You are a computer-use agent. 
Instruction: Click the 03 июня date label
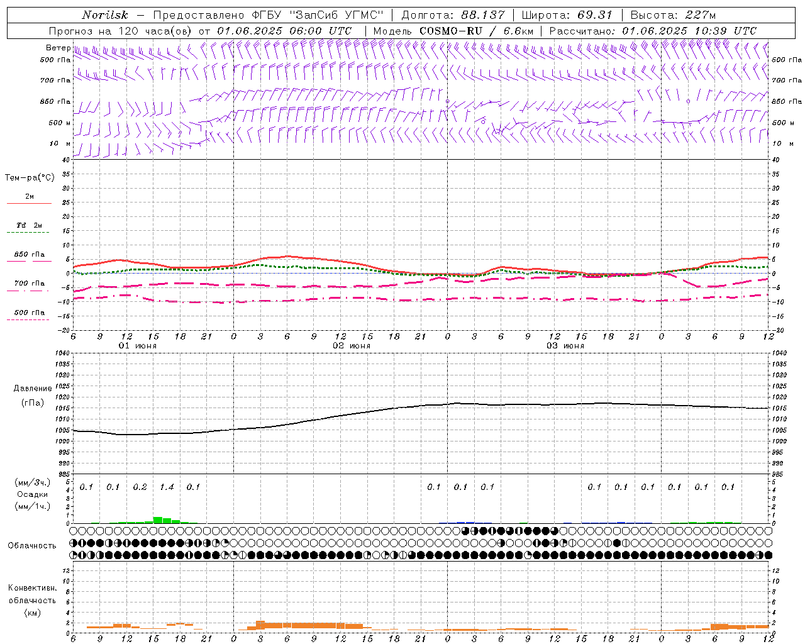[x=565, y=346]
